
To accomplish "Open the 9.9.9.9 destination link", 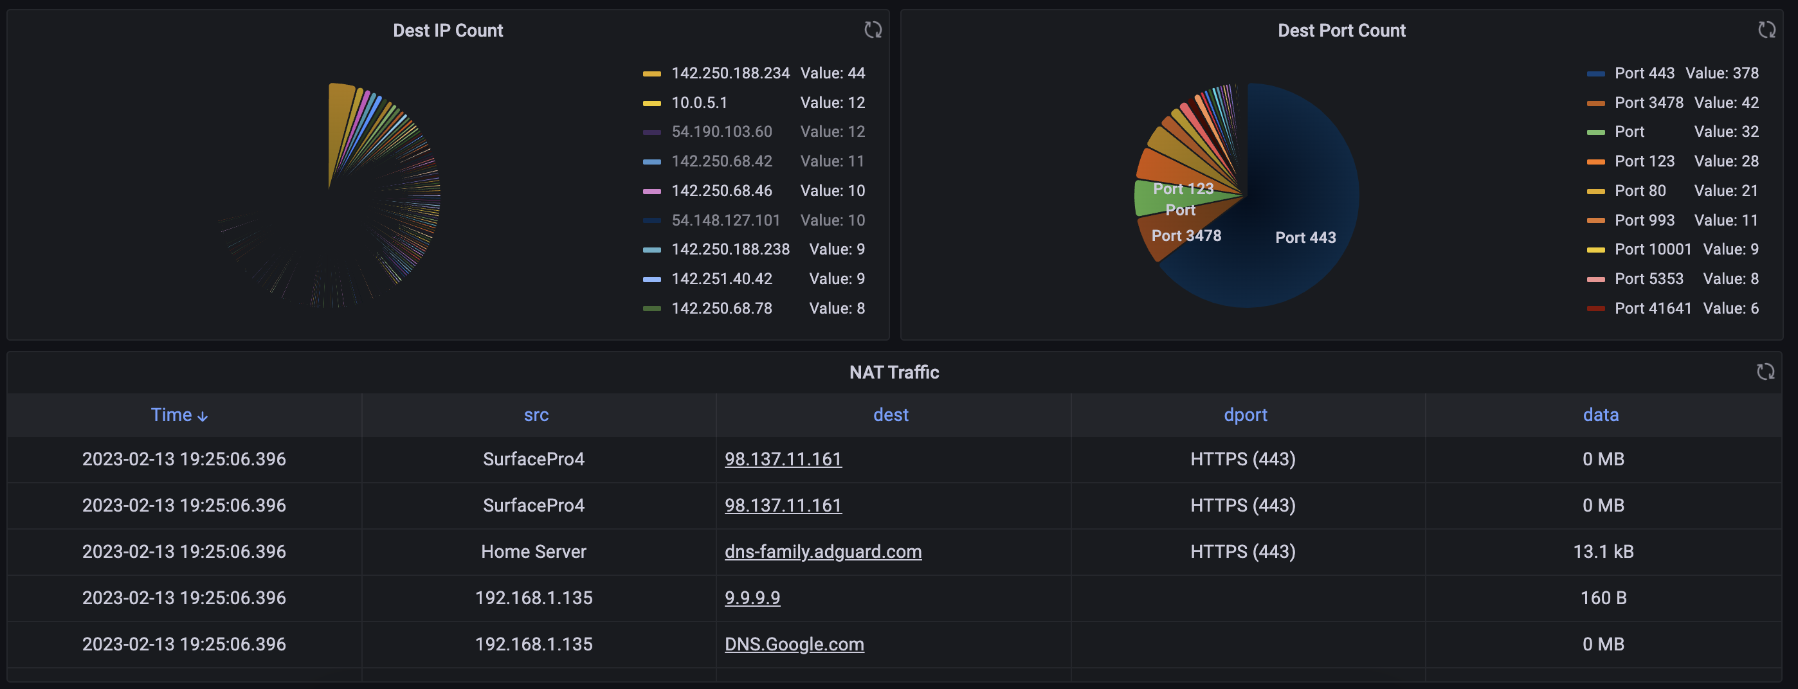I will click(x=752, y=598).
